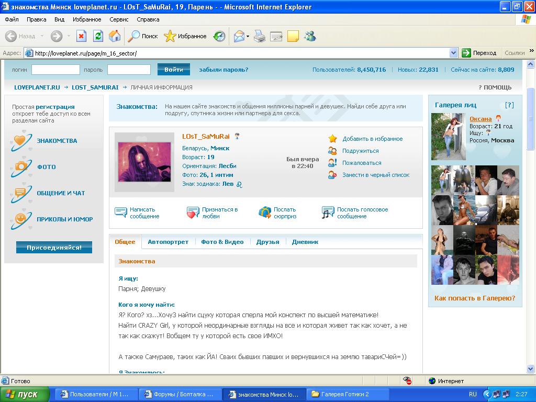Click the vertical scrollbar down arrow
This screenshot has height=402, width=536.
pyautogui.click(x=531, y=368)
